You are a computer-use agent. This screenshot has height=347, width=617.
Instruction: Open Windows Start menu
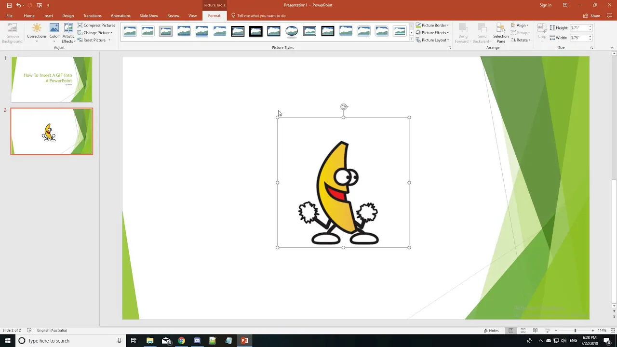pos(7,341)
